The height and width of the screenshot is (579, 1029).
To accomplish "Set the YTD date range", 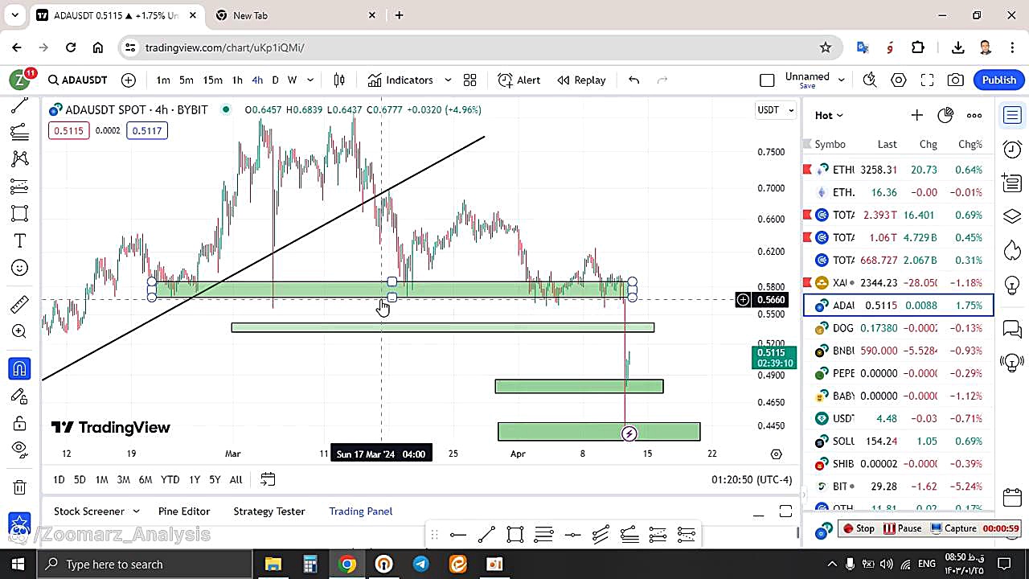I will click(x=170, y=479).
